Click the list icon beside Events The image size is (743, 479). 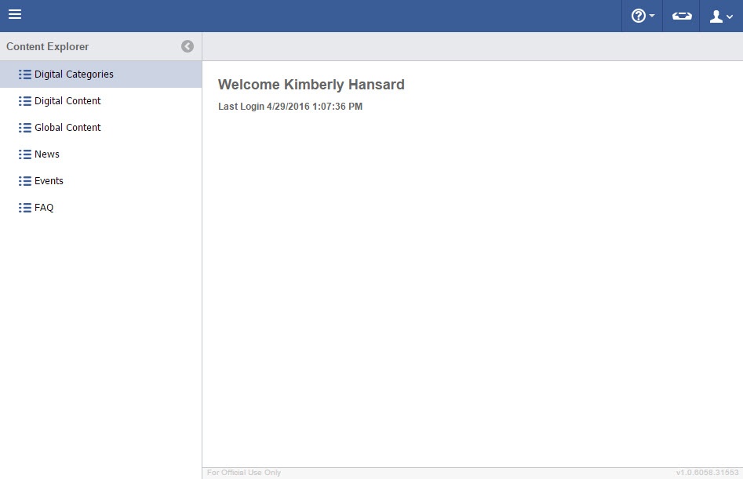pos(25,181)
